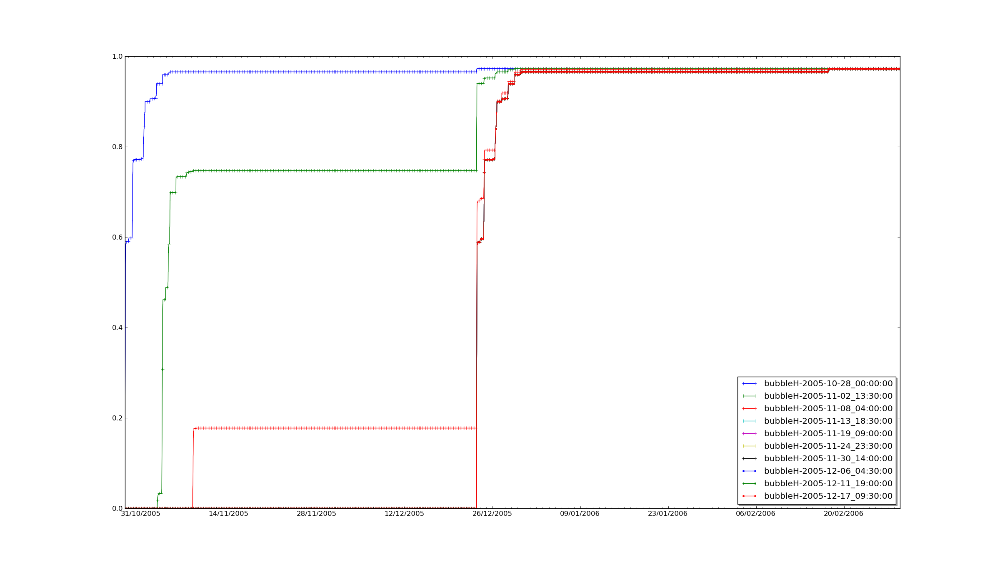Click green dotted marker for bubbleH-2005-12-11_19:00:00
Viewport: 1000px width, 565px height.
point(749,483)
